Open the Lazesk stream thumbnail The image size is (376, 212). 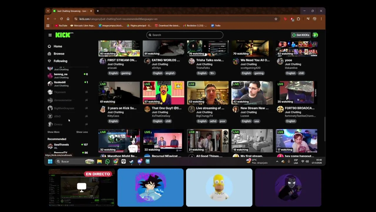(252, 93)
